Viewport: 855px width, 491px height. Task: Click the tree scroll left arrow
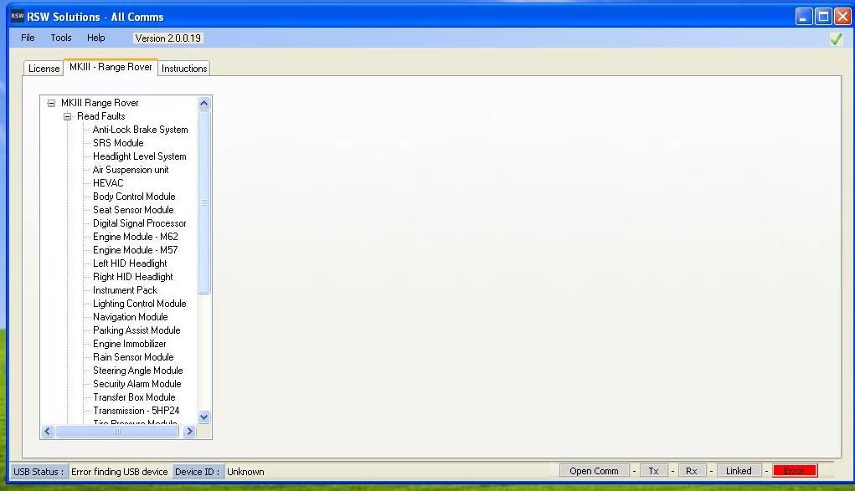(48, 431)
